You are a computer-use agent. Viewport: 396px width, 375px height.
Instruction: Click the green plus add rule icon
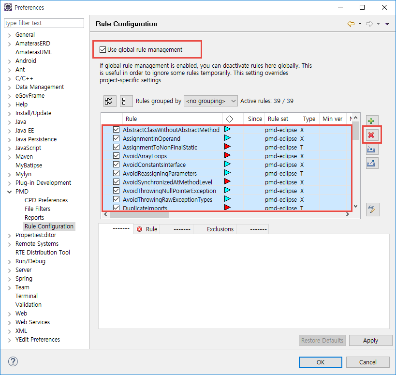click(371, 121)
